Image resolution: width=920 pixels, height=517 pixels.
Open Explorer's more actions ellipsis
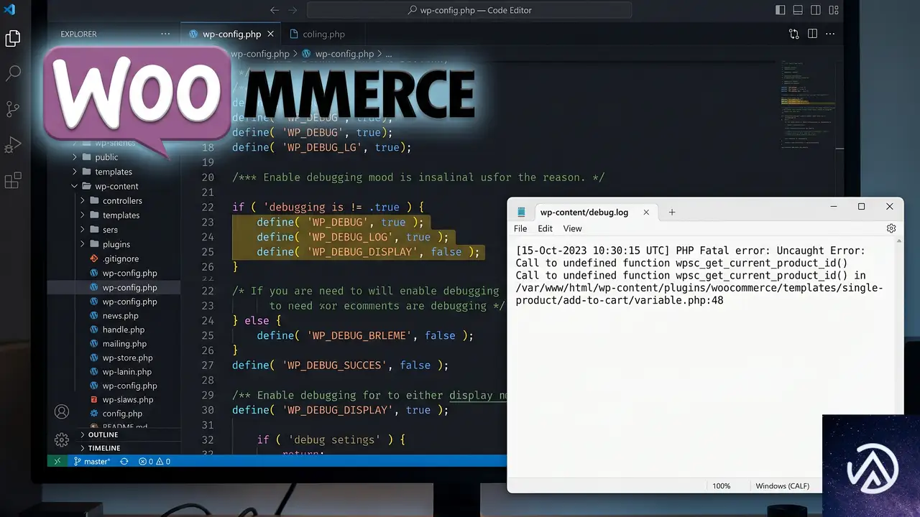[x=166, y=34]
